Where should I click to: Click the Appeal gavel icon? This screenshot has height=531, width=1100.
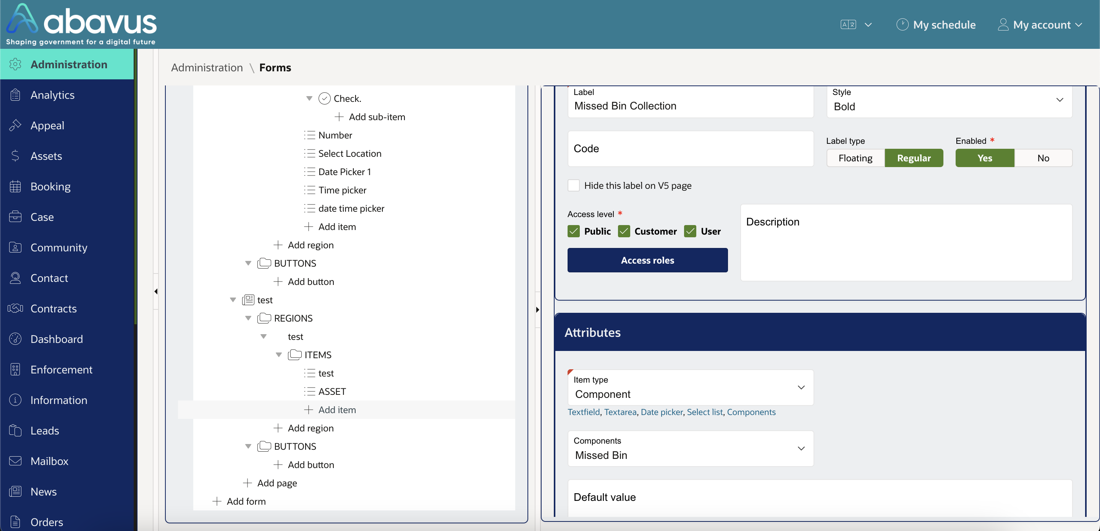point(15,126)
